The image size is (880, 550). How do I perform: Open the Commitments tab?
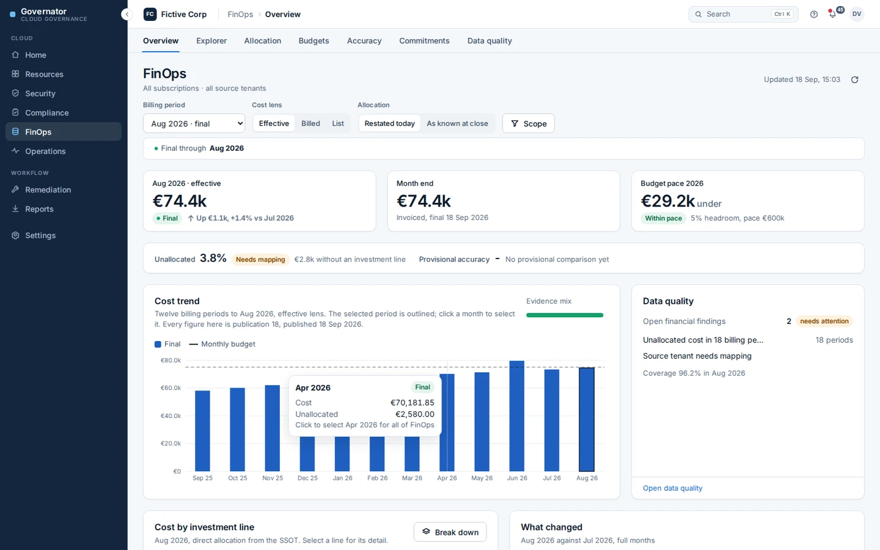tap(424, 41)
